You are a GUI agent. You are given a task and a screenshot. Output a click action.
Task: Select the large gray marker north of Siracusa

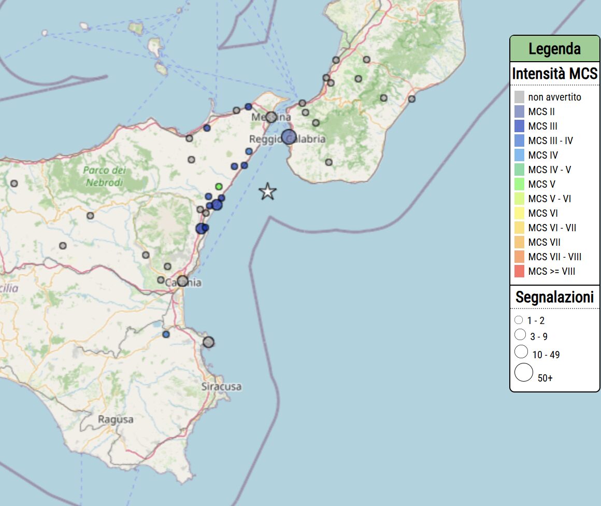208,342
